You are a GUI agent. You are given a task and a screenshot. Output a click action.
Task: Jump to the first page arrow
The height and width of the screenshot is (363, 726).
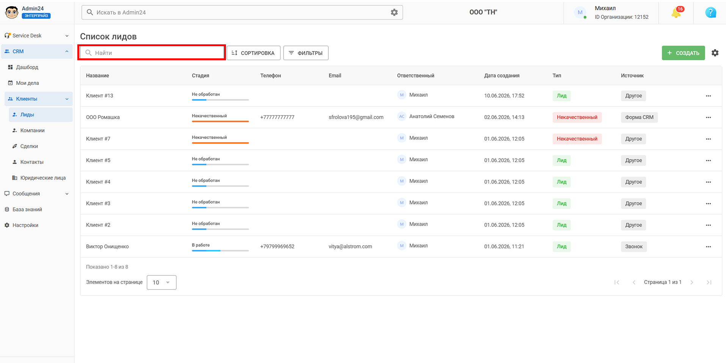[617, 282]
